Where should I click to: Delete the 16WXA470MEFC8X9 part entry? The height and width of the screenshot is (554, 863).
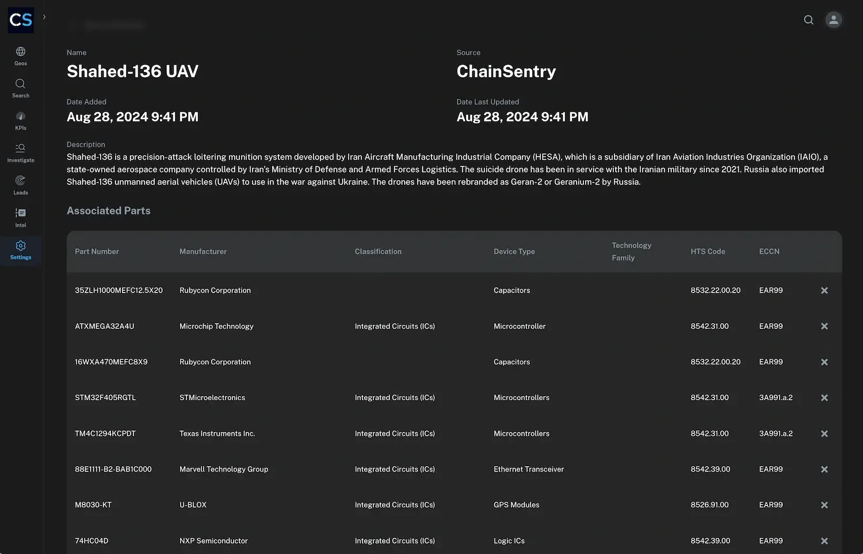[824, 362]
